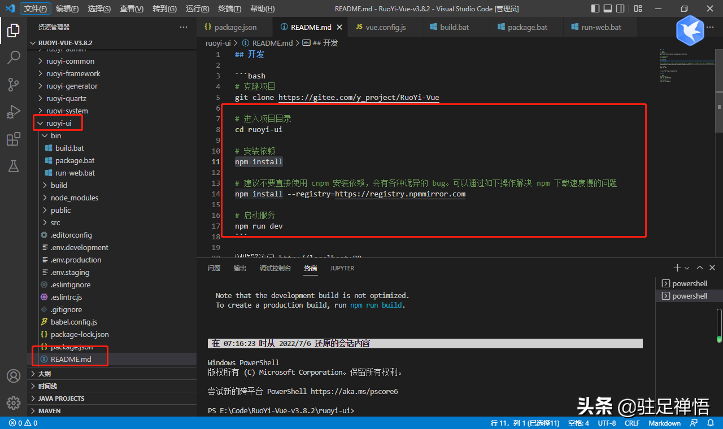
Task: Open the Extensions view
Action: click(14, 139)
